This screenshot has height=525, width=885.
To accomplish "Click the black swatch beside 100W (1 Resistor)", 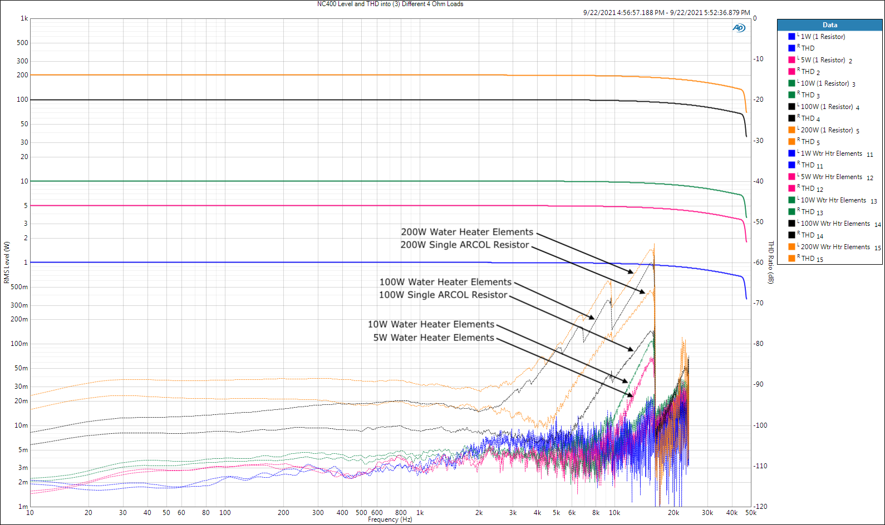I will pyautogui.click(x=791, y=106).
